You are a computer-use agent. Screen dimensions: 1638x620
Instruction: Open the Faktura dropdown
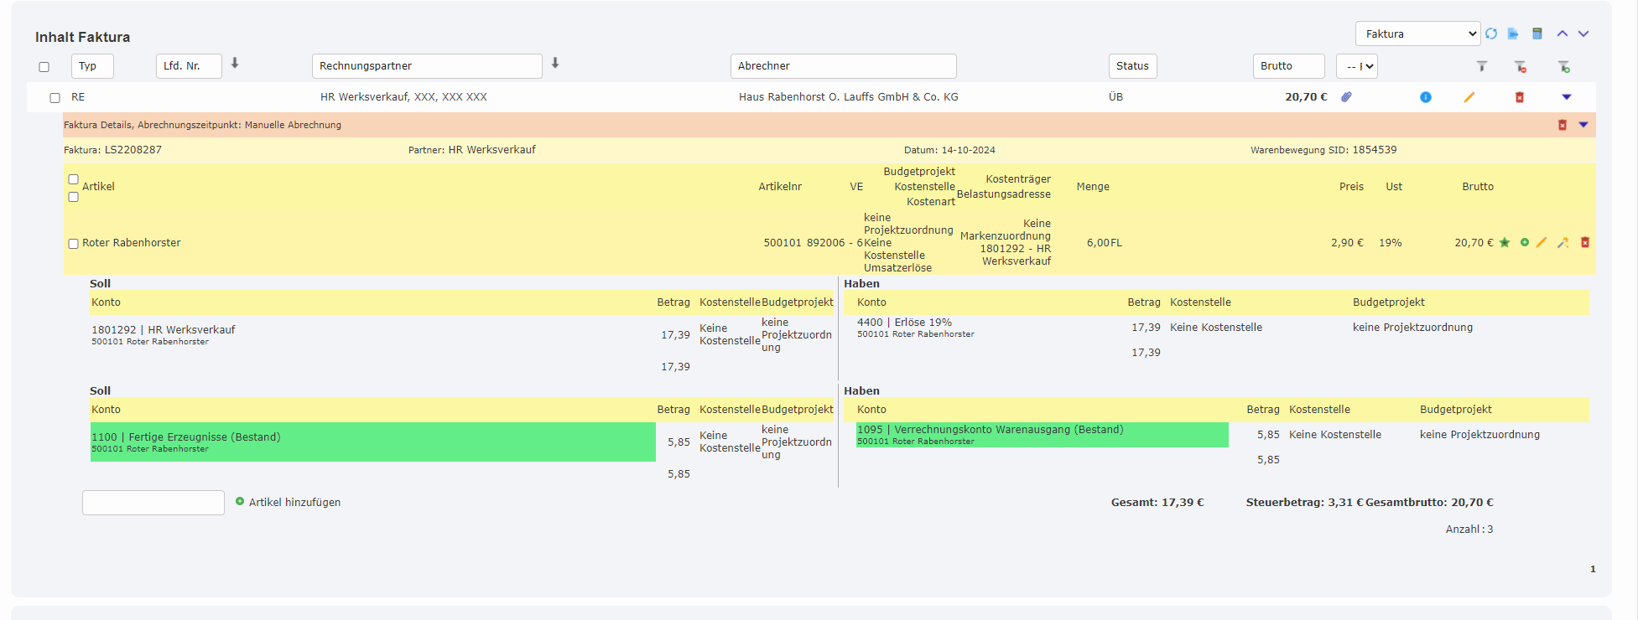[1417, 34]
